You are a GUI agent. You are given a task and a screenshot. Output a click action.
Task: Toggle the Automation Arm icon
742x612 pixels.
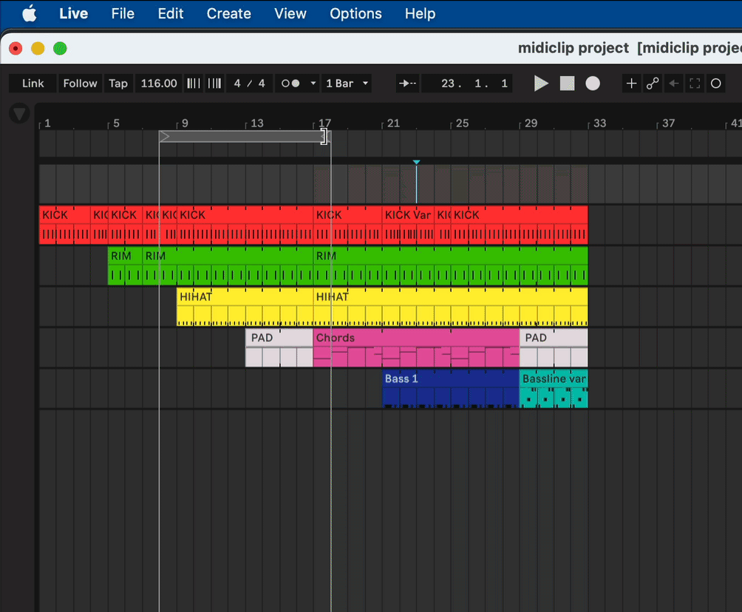pyautogui.click(x=653, y=84)
